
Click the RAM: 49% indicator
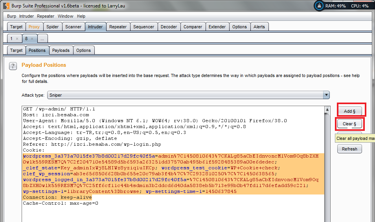pos(336,6)
